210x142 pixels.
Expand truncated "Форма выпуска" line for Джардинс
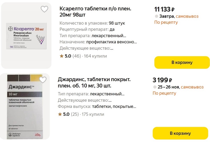97,106
